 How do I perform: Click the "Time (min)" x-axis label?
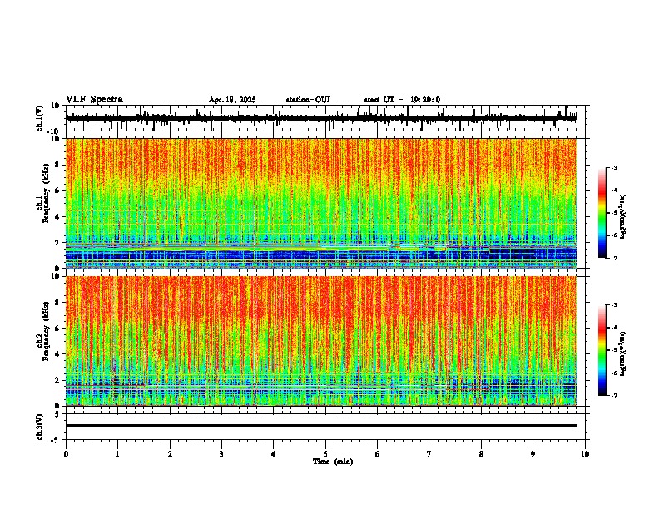click(x=333, y=462)
